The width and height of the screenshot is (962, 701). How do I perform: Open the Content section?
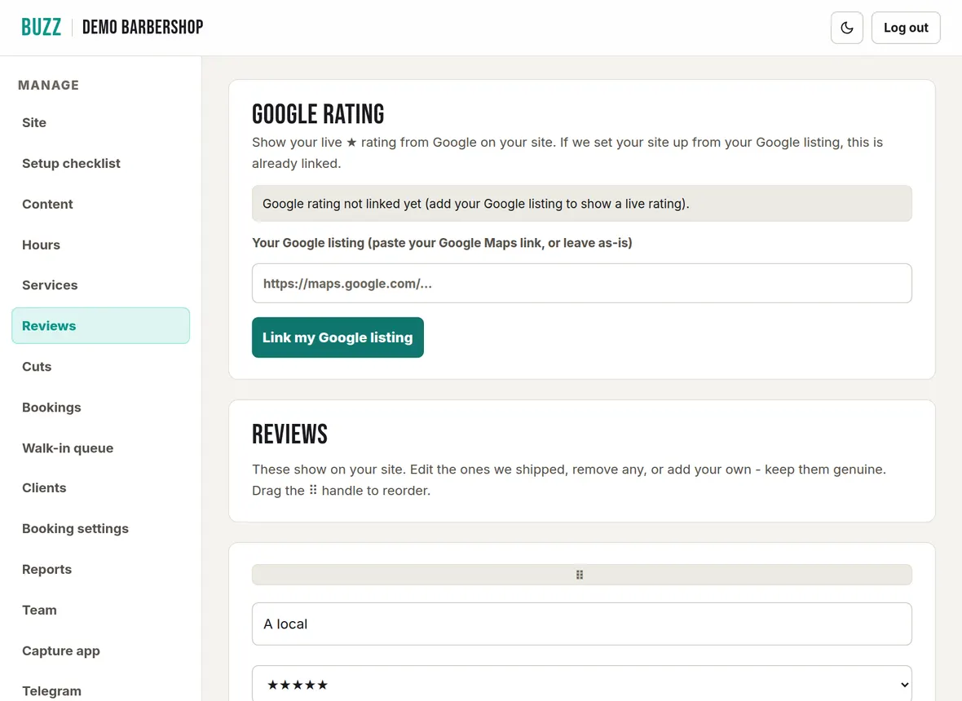[x=100, y=205]
